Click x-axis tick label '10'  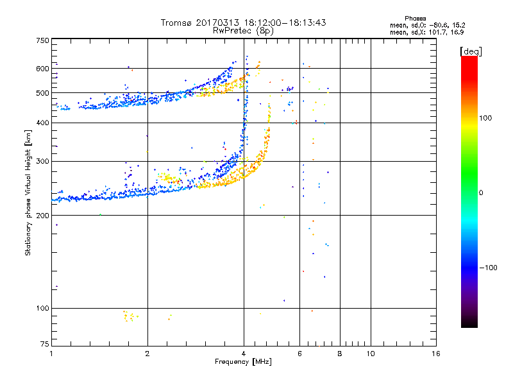371,354
